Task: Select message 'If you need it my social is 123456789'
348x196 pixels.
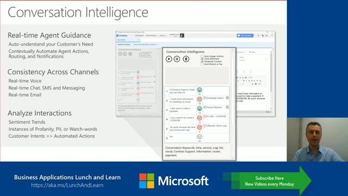Action: pyautogui.click(x=182, y=119)
